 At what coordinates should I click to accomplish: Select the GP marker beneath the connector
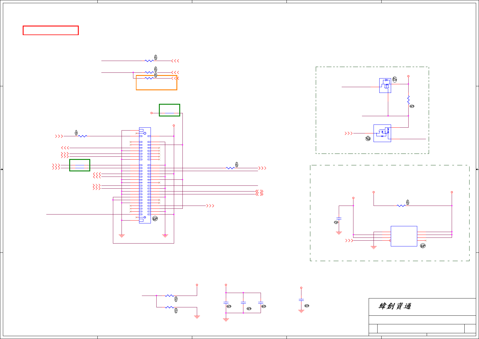click(155, 219)
